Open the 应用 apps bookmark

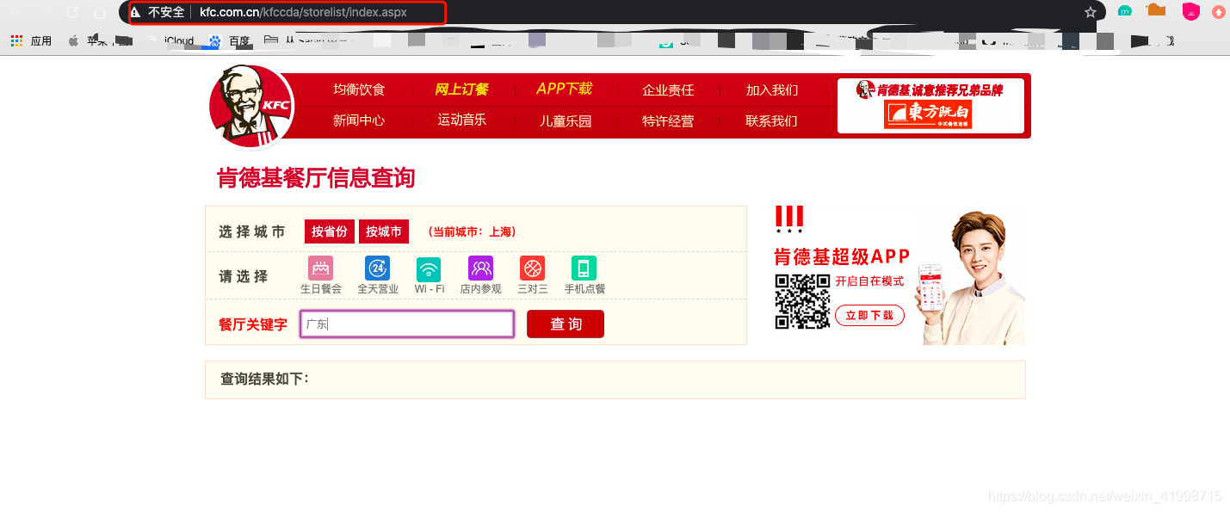(32, 40)
